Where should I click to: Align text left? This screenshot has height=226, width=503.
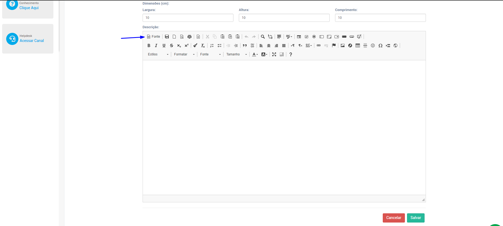coord(261,45)
